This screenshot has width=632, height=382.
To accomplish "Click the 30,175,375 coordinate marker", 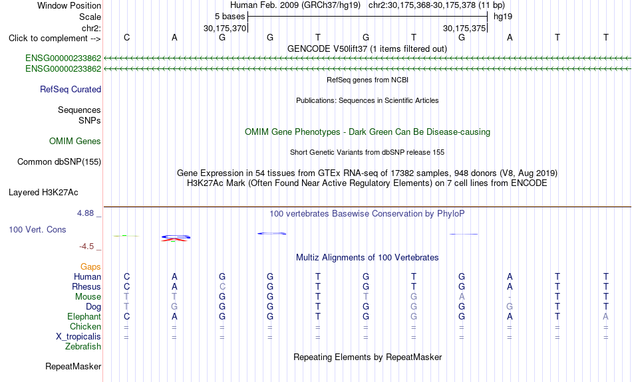I will (464, 28).
